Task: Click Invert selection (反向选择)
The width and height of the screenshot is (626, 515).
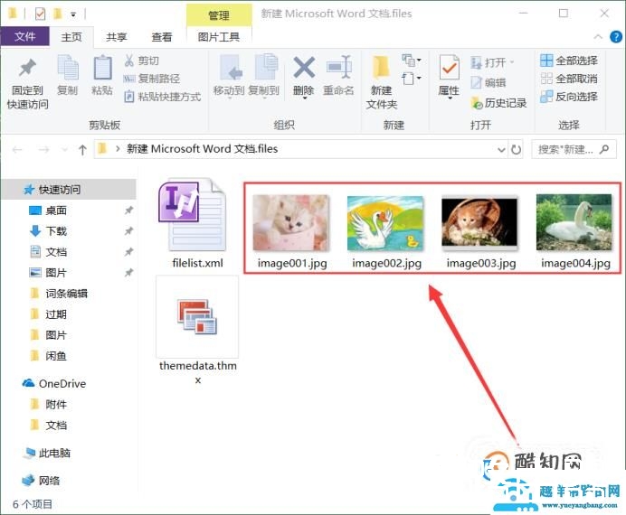Action: 569,97
